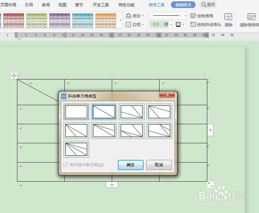Image resolution: width=259 pixels, height=213 pixels.
Task: Open the 特色功能 tab
Action: pos(126,5)
